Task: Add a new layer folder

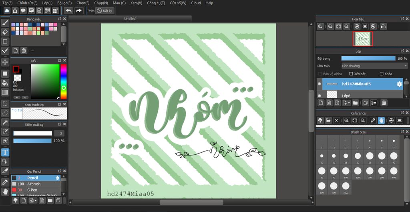Action: pyautogui.click(x=356, y=103)
